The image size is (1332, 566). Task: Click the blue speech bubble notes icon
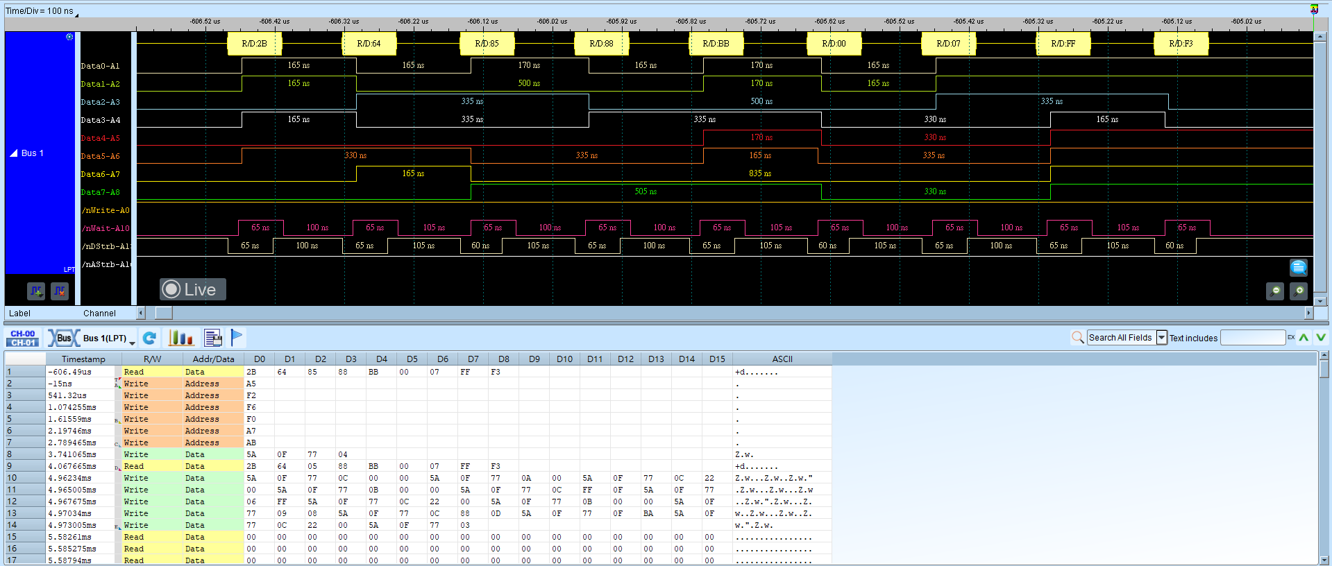coord(1299,267)
